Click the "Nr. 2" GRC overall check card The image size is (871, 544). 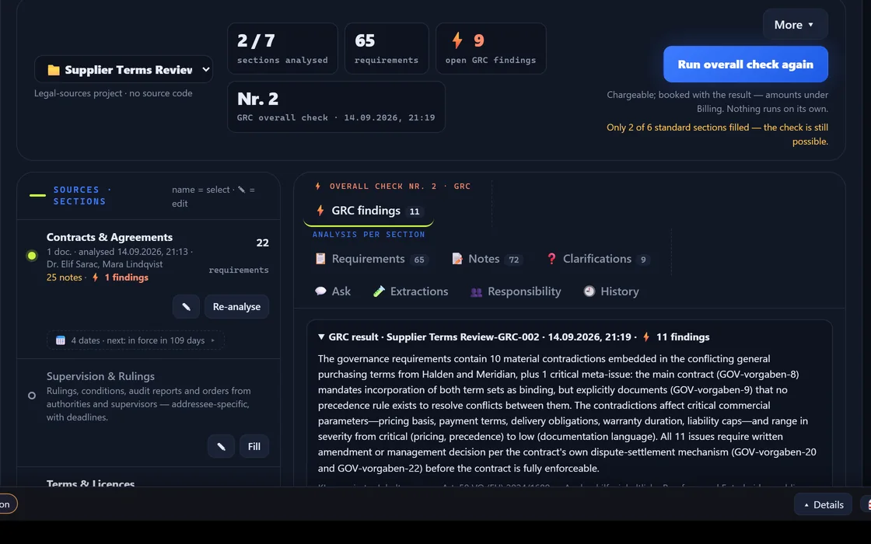click(x=336, y=106)
